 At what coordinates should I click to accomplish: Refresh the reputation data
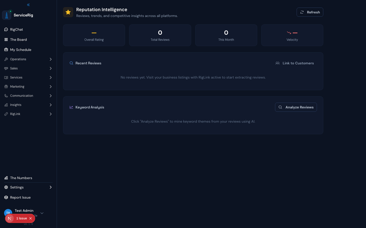coord(310,12)
